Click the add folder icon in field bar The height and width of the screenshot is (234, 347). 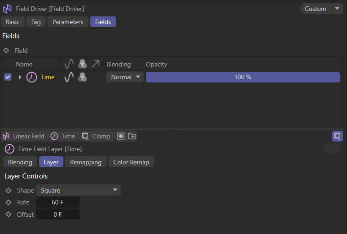[132, 136]
